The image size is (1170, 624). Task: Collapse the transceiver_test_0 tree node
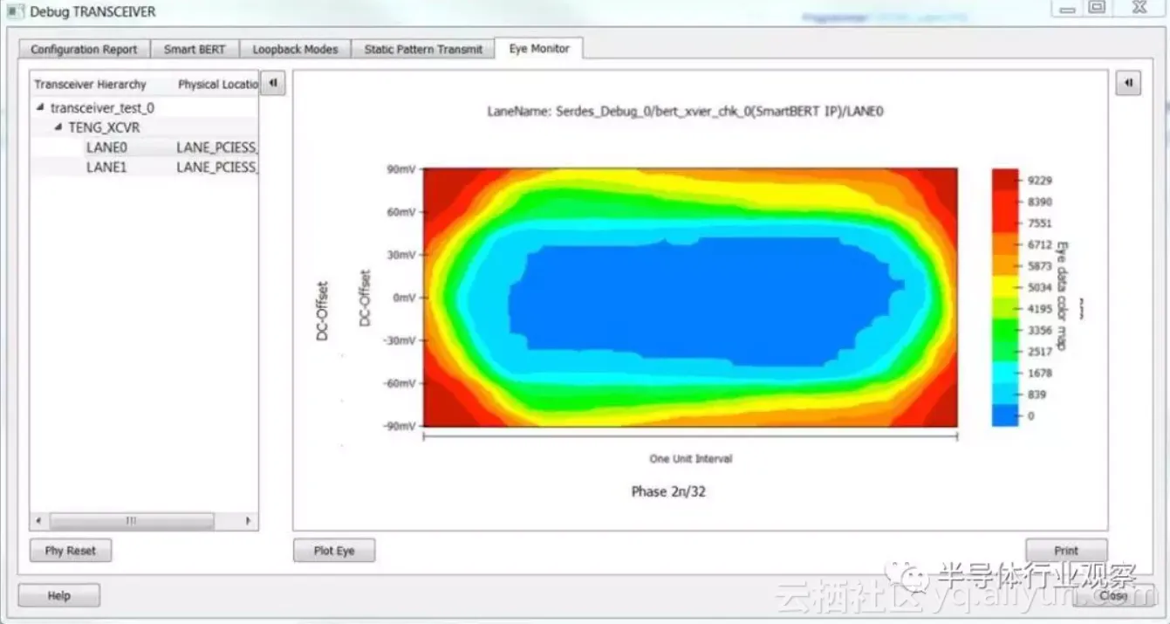pyautogui.click(x=41, y=108)
